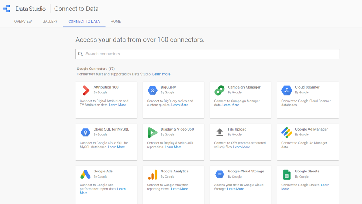Select the BigQuery hexagon icon
The image size is (362, 204).
(152, 91)
